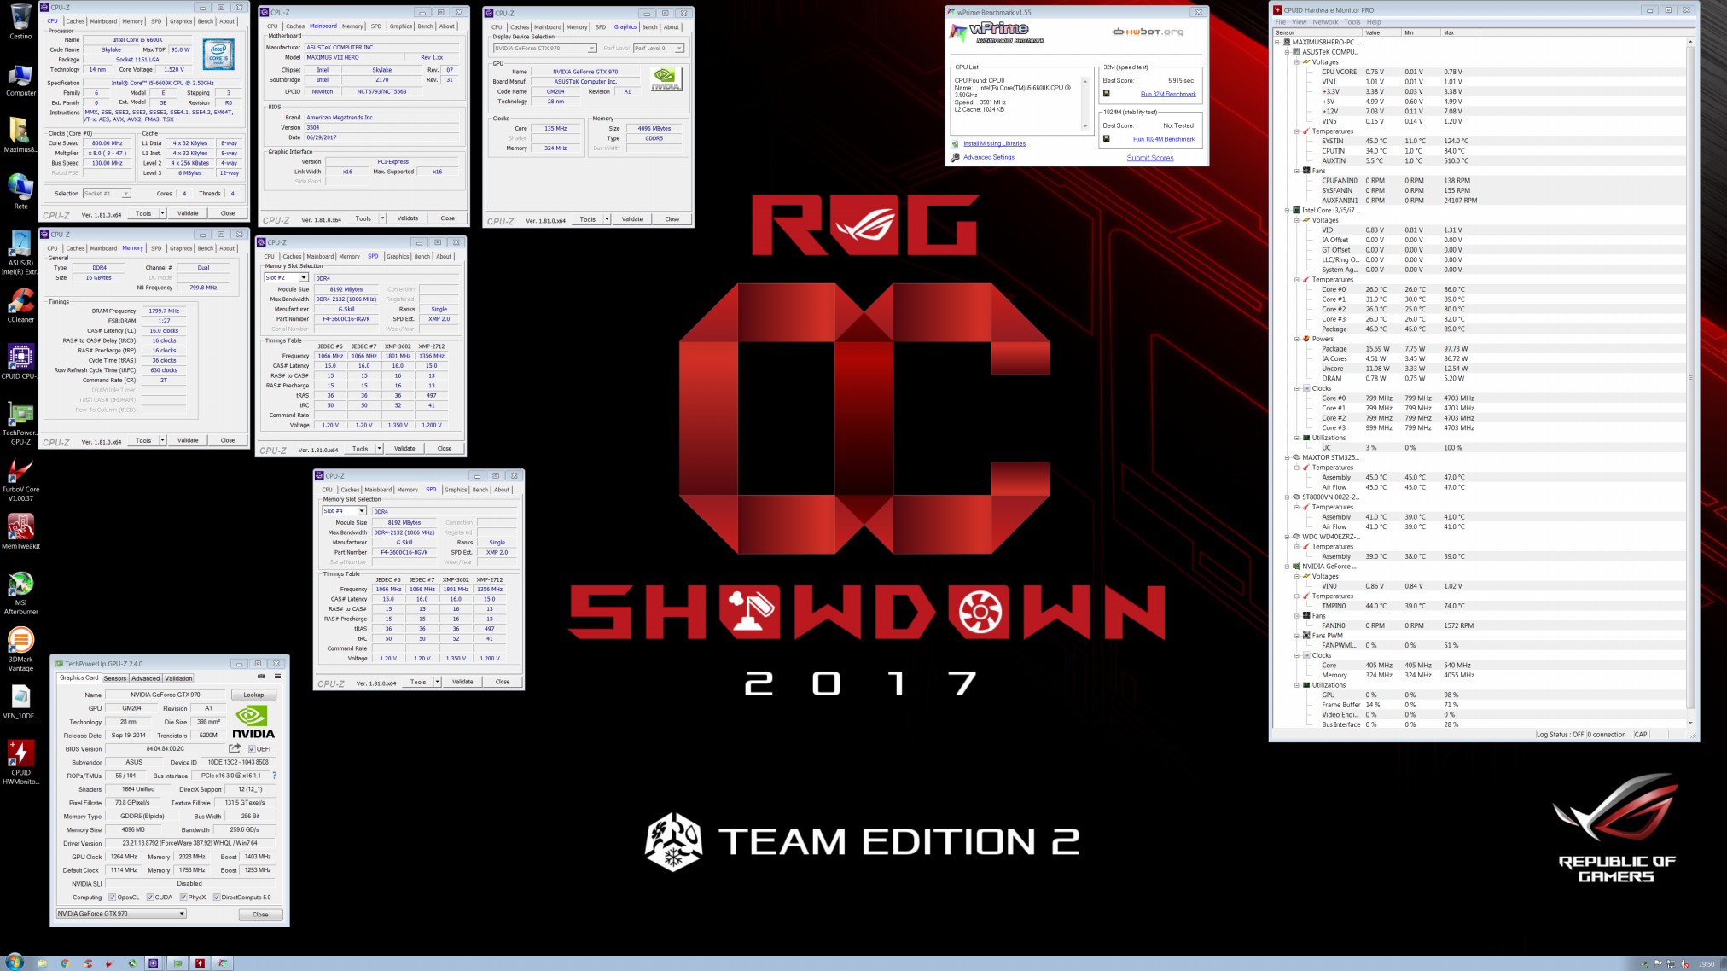This screenshot has height=971, width=1727.
Task: Open the Network menu in HWMonitor
Action: (x=1325, y=22)
